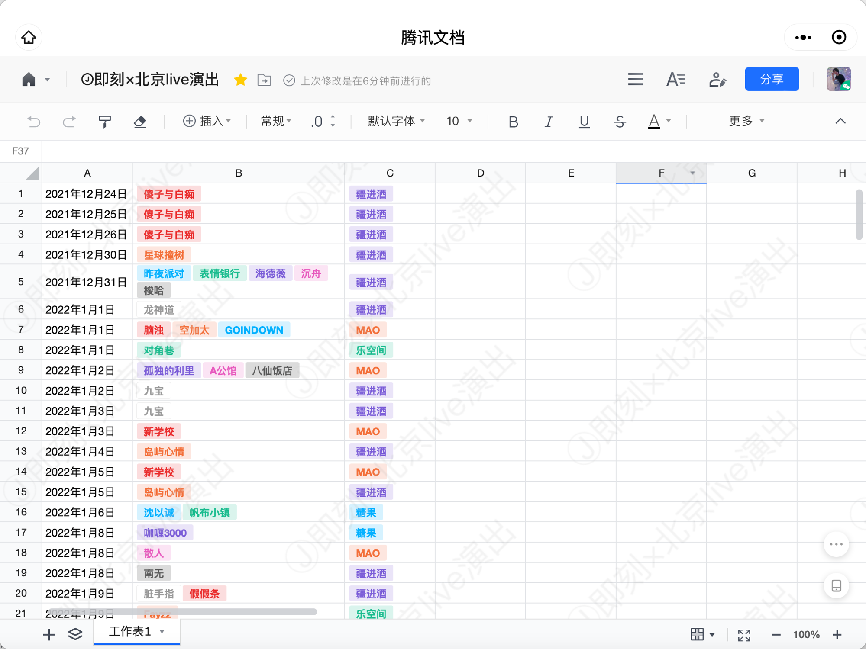Click the 星球撞树 tag
Viewport: 866px width, 649px height.
click(x=164, y=255)
